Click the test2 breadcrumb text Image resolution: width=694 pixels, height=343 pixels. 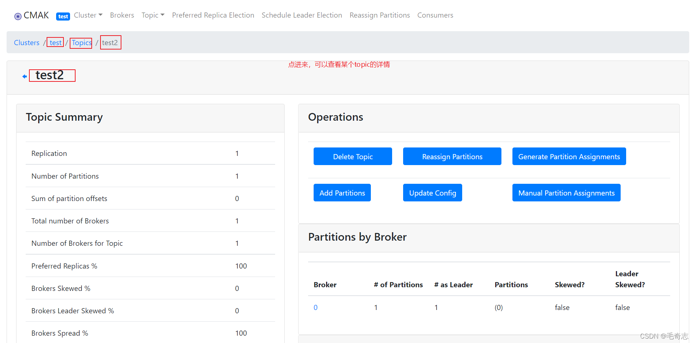click(110, 43)
